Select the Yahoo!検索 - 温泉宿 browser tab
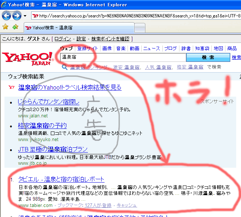Image resolution: width=241 pixels, height=217 pixels. [x=52, y=28]
